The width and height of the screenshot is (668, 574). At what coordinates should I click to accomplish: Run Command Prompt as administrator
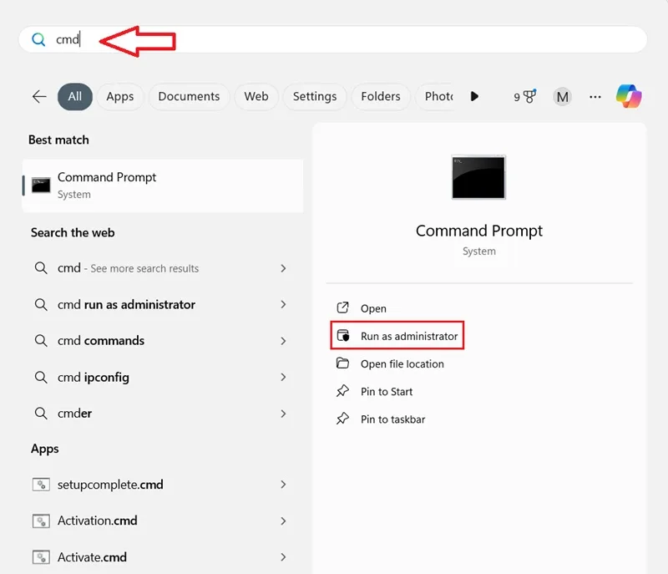pyautogui.click(x=397, y=336)
